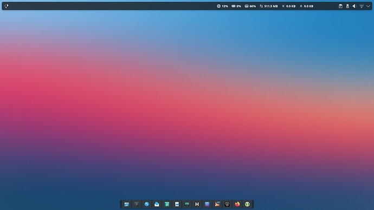Click the upload speed 0.0 KB indicator
This screenshot has width=374, height=210.
(x=306, y=6)
